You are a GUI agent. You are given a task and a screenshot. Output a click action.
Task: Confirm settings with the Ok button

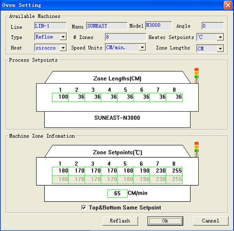(x=165, y=221)
